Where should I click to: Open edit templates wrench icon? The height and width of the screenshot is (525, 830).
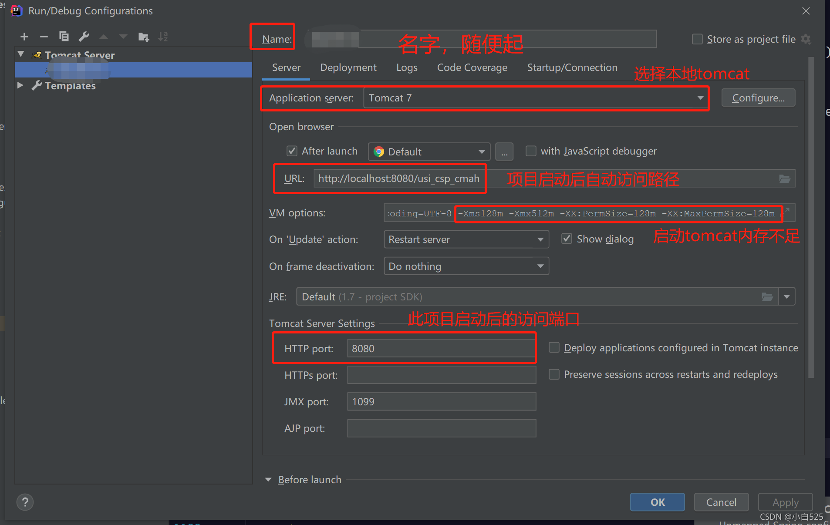coord(84,37)
